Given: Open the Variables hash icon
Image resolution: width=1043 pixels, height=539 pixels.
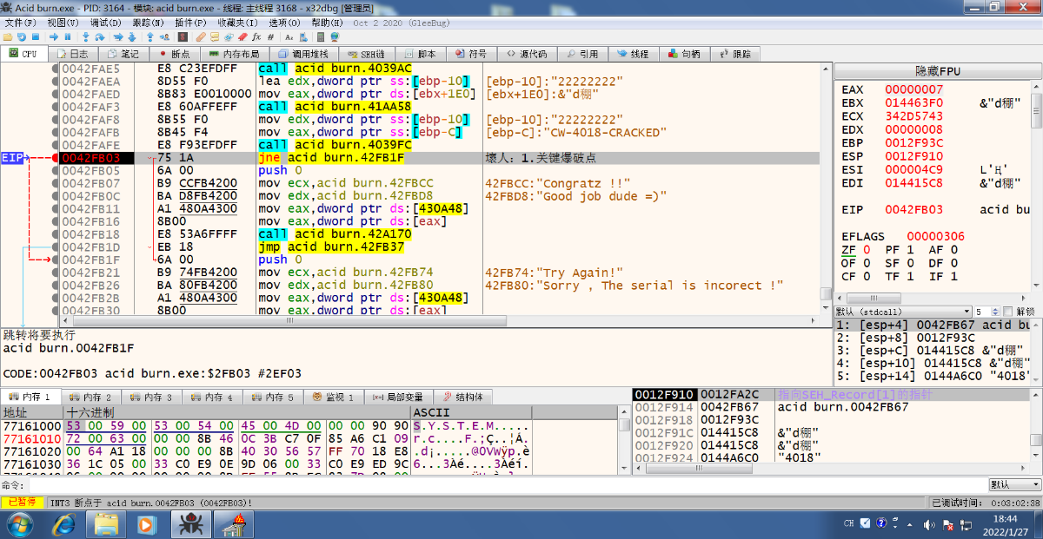Looking at the screenshot, I should pyautogui.click(x=270, y=37).
